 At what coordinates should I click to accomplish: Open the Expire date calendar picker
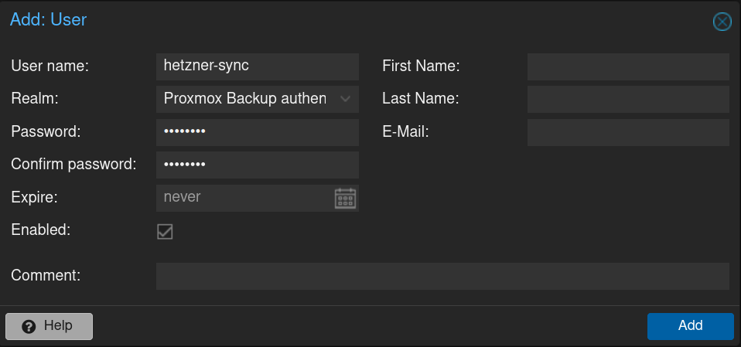(x=345, y=198)
